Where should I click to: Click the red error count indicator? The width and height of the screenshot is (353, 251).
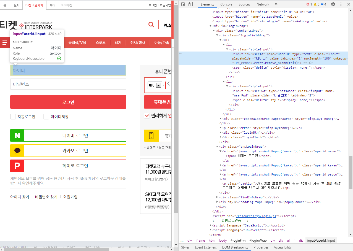[x=309, y=4]
